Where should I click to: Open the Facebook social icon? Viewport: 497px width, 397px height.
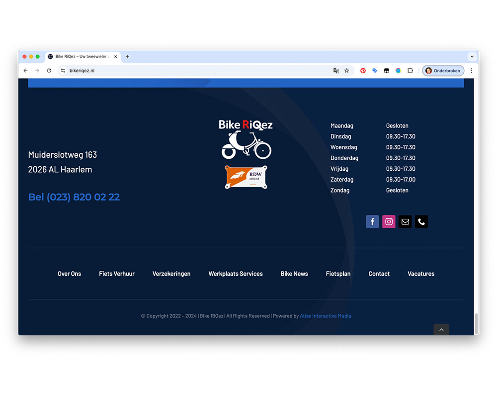(372, 222)
